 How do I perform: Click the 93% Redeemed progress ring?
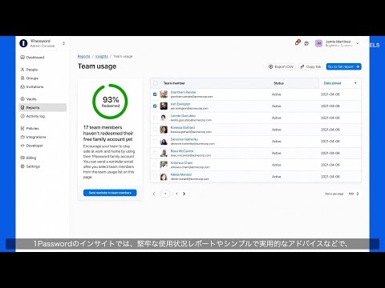[x=110, y=102]
